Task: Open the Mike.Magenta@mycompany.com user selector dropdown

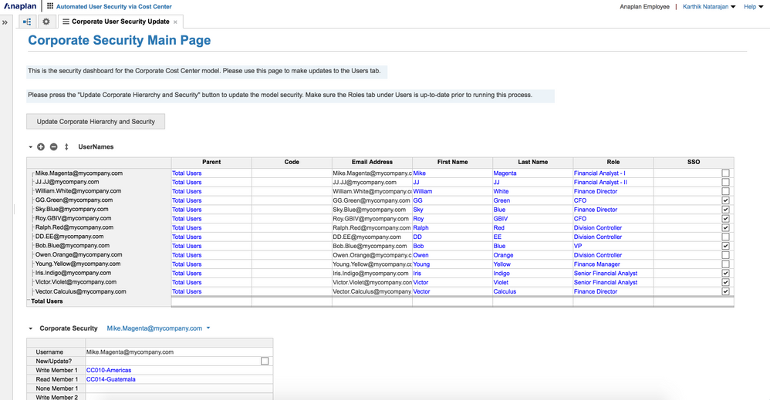Action: pyautogui.click(x=208, y=328)
